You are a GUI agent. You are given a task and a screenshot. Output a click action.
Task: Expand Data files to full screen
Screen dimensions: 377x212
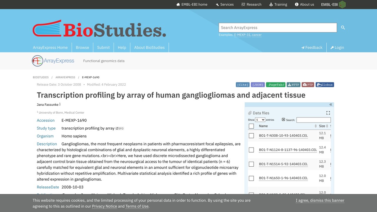click(328, 113)
